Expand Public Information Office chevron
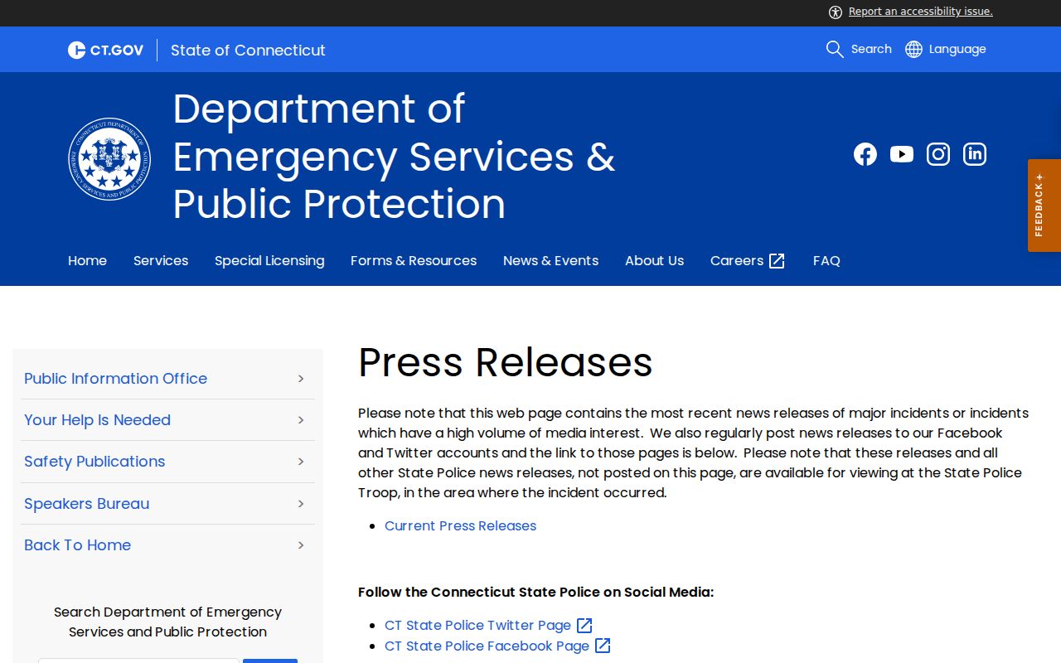This screenshot has width=1061, height=663. click(301, 379)
